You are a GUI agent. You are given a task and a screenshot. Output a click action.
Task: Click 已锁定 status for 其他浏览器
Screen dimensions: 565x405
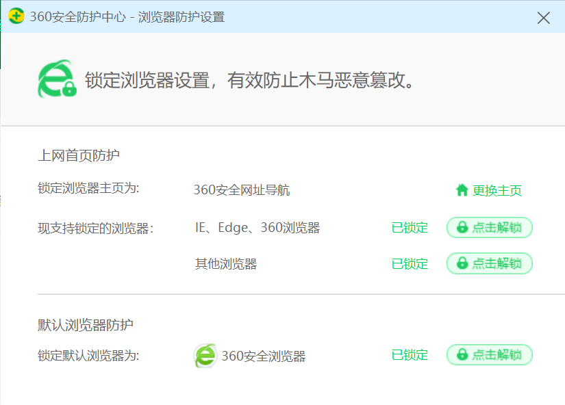click(410, 264)
